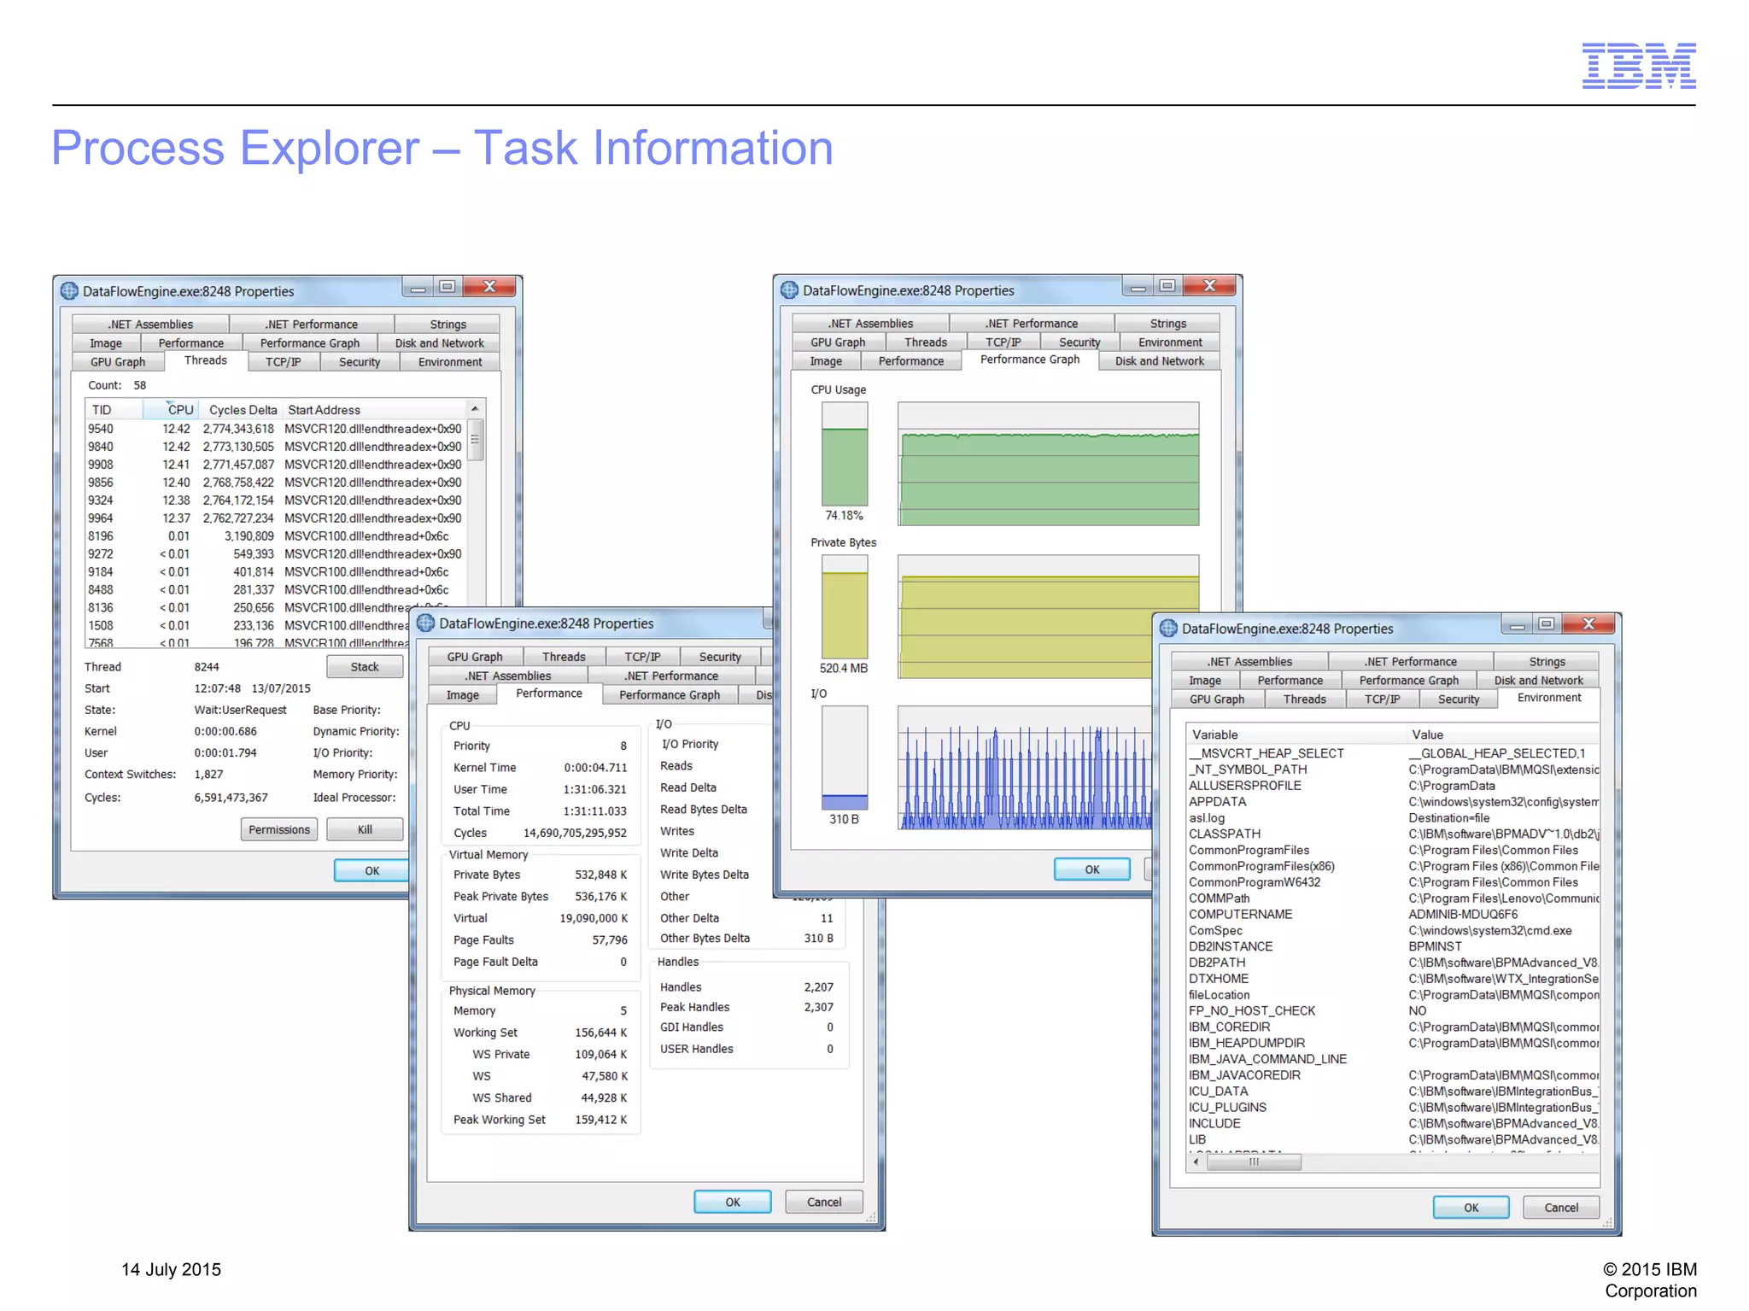Viewport: 1749px width, 1311px height.
Task: Sort environment list by Value header
Action: click(1503, 735)
